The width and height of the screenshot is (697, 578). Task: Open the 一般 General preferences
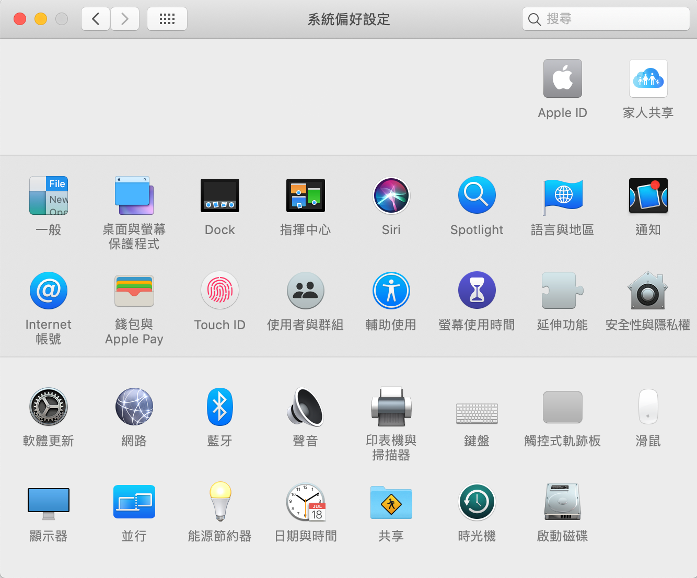(x=49, y=195)
